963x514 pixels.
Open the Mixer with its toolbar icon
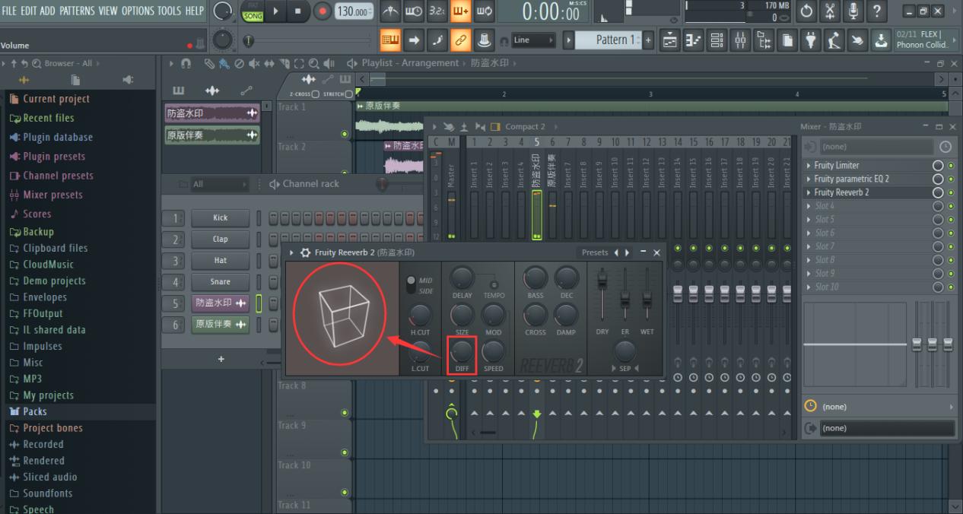tap(740, 40)
